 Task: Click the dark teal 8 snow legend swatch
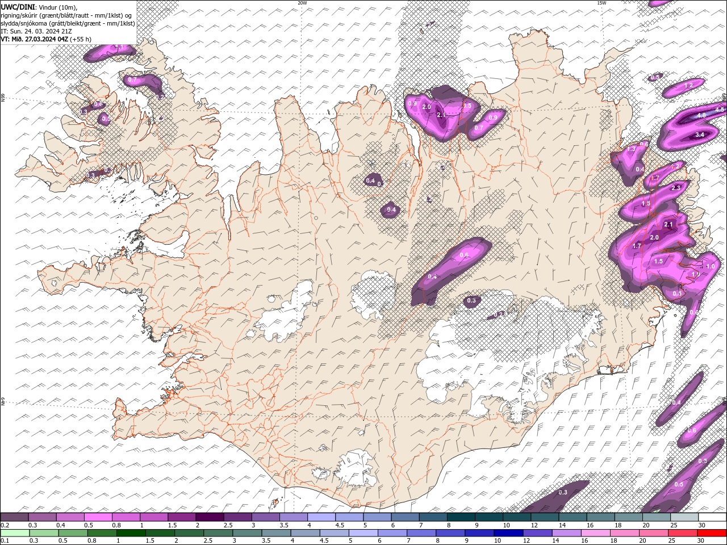tap(461, 517)
